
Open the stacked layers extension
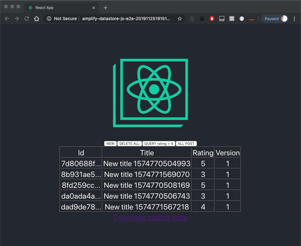point(202,19)
